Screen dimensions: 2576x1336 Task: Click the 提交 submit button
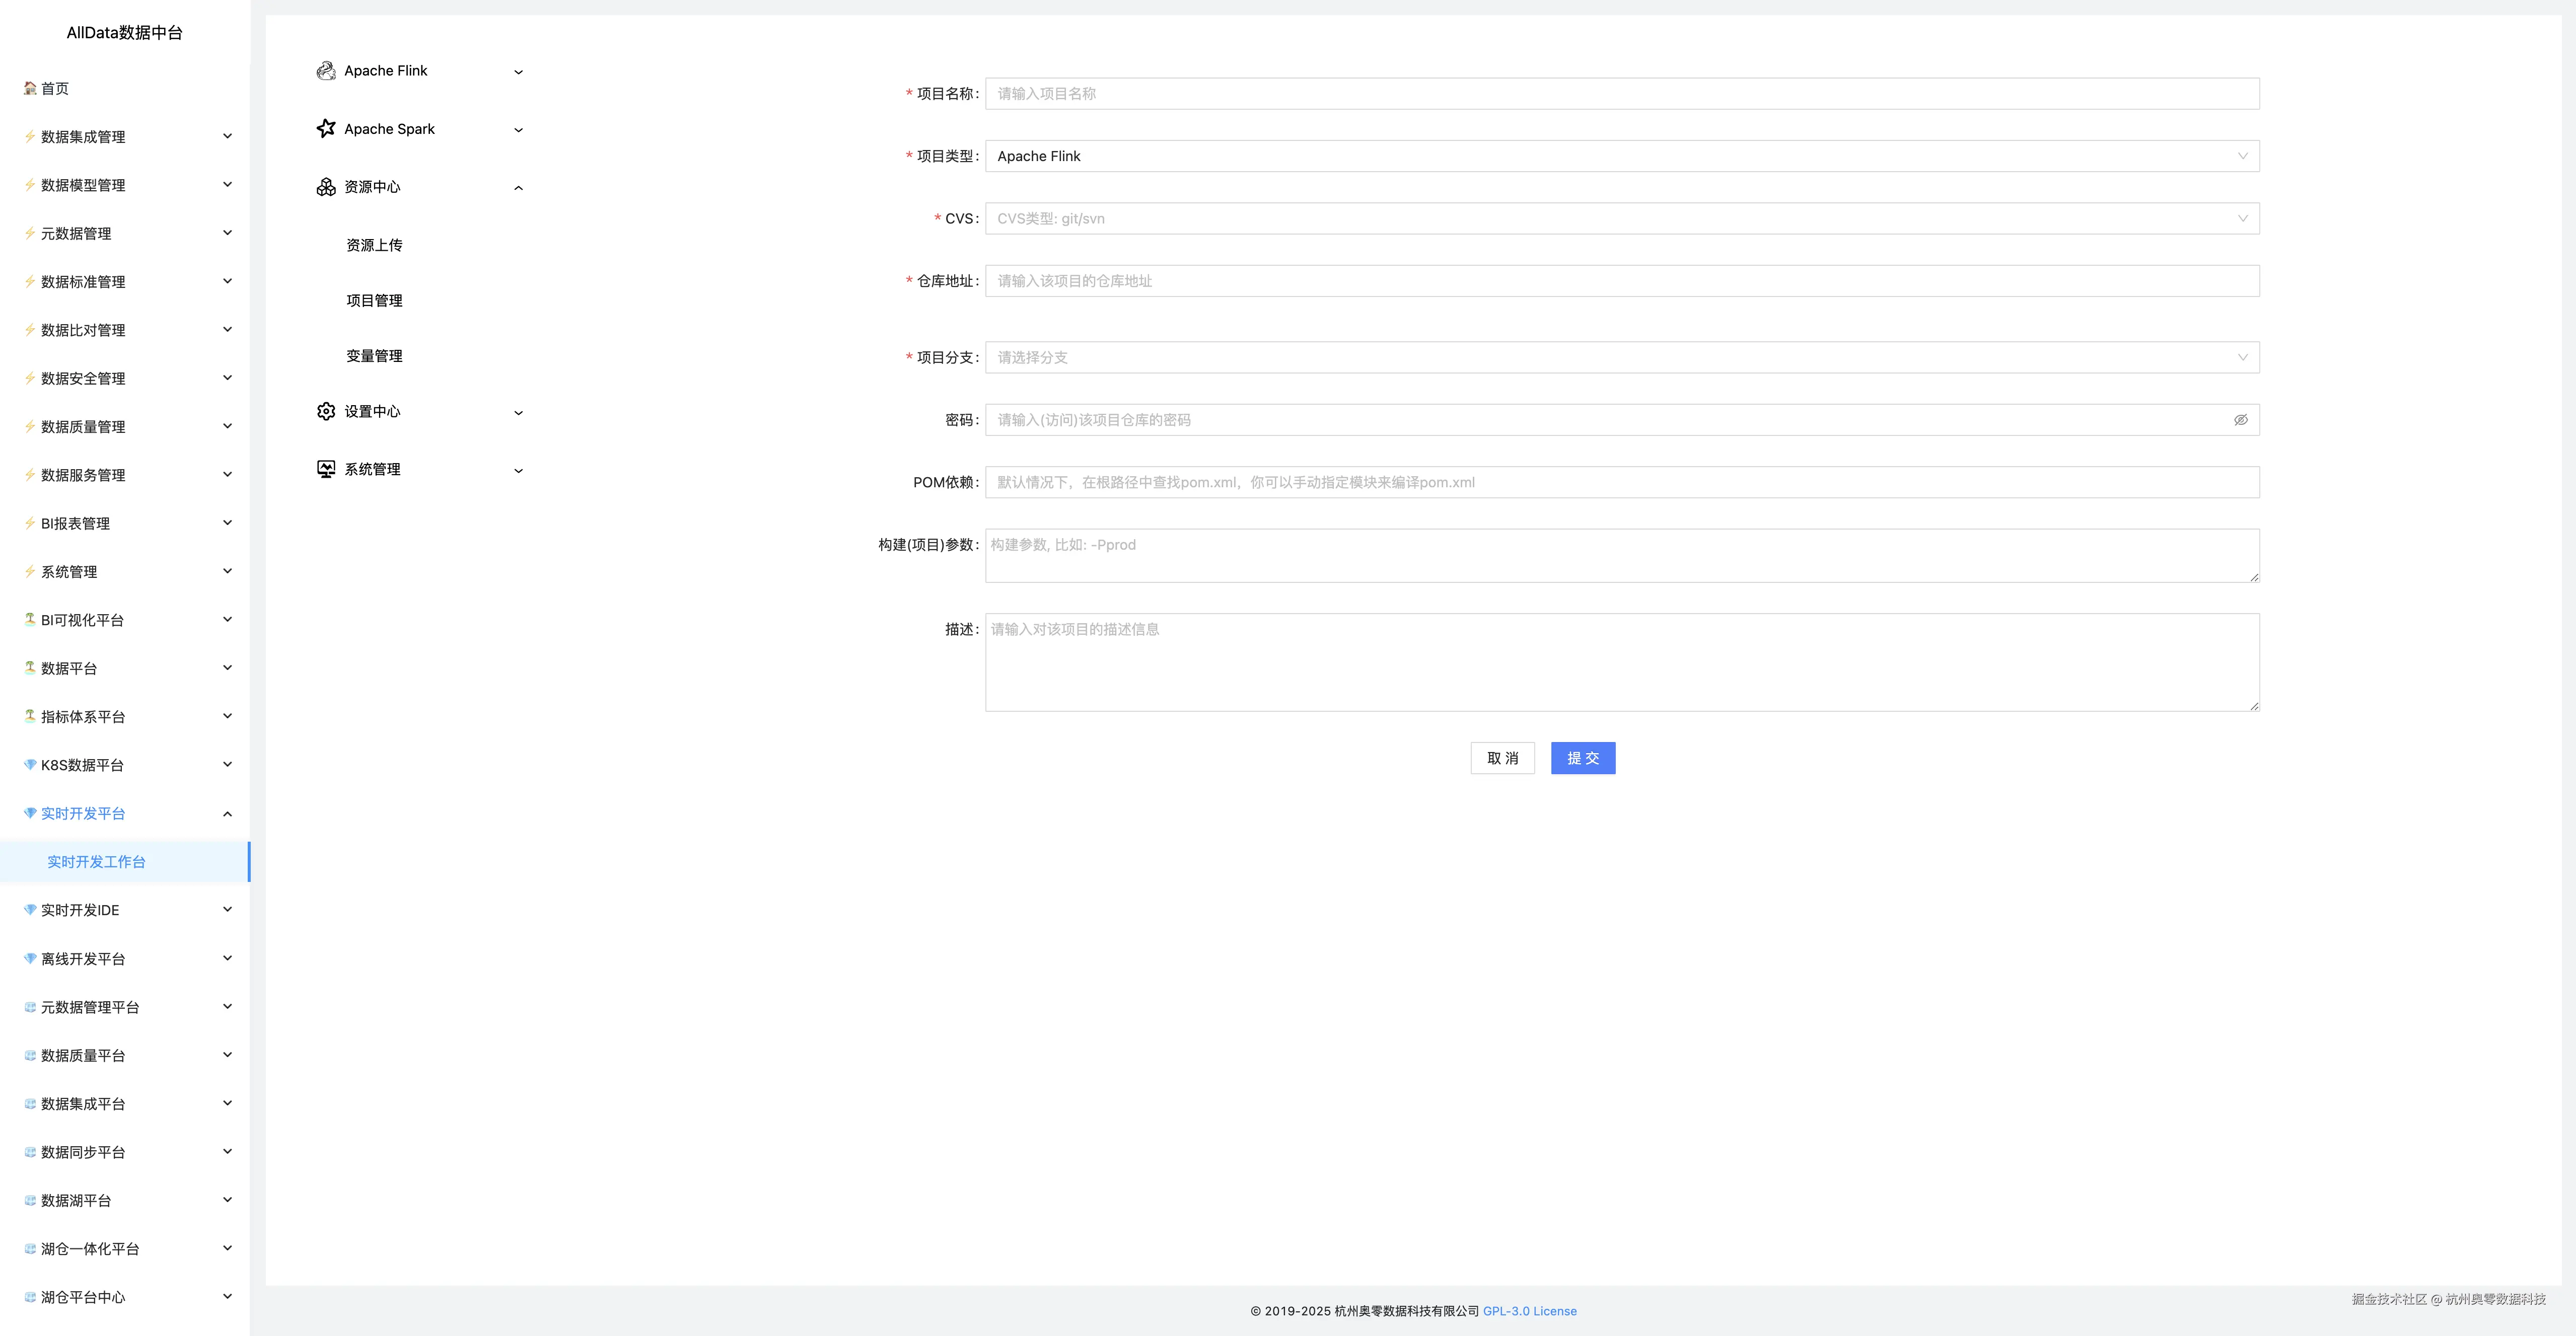point(1582,758)
